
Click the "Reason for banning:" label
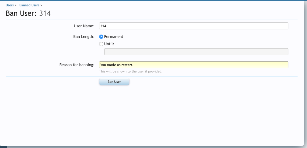pos(77,65)
